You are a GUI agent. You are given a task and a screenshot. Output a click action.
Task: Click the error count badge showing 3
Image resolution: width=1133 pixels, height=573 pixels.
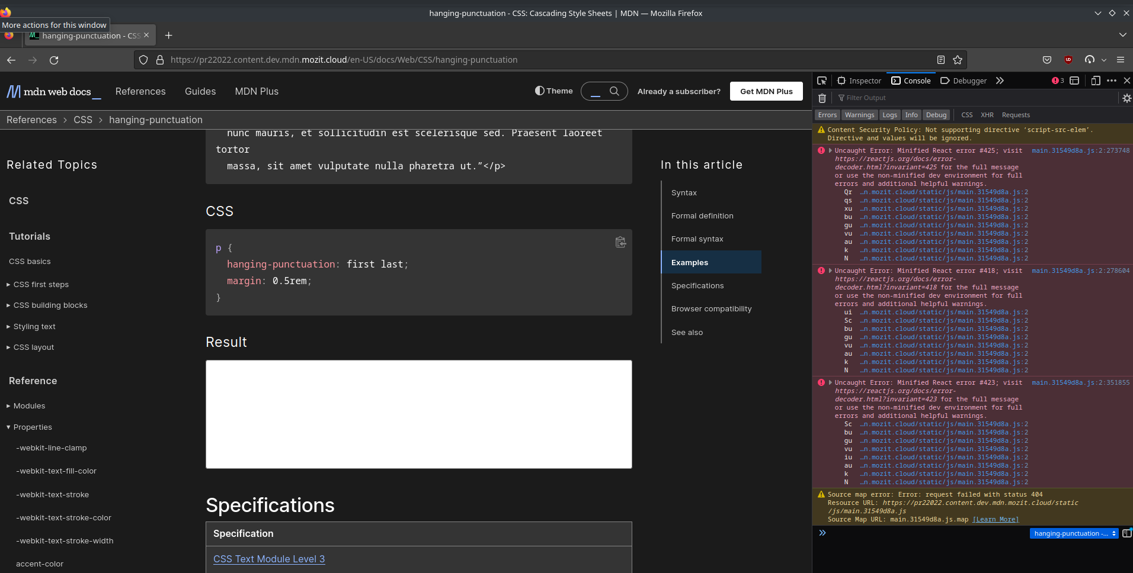pyautogui.click(x=1058, y=81)
